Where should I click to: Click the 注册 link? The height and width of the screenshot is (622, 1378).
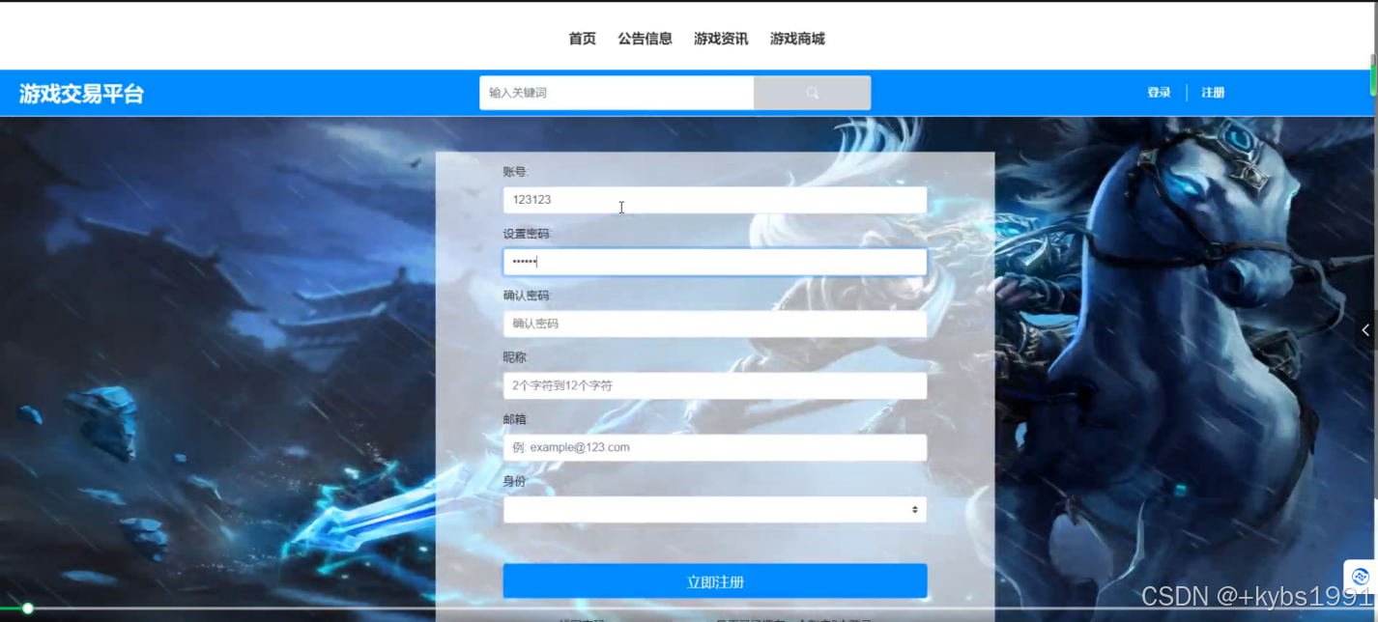tap(1213, 93)
